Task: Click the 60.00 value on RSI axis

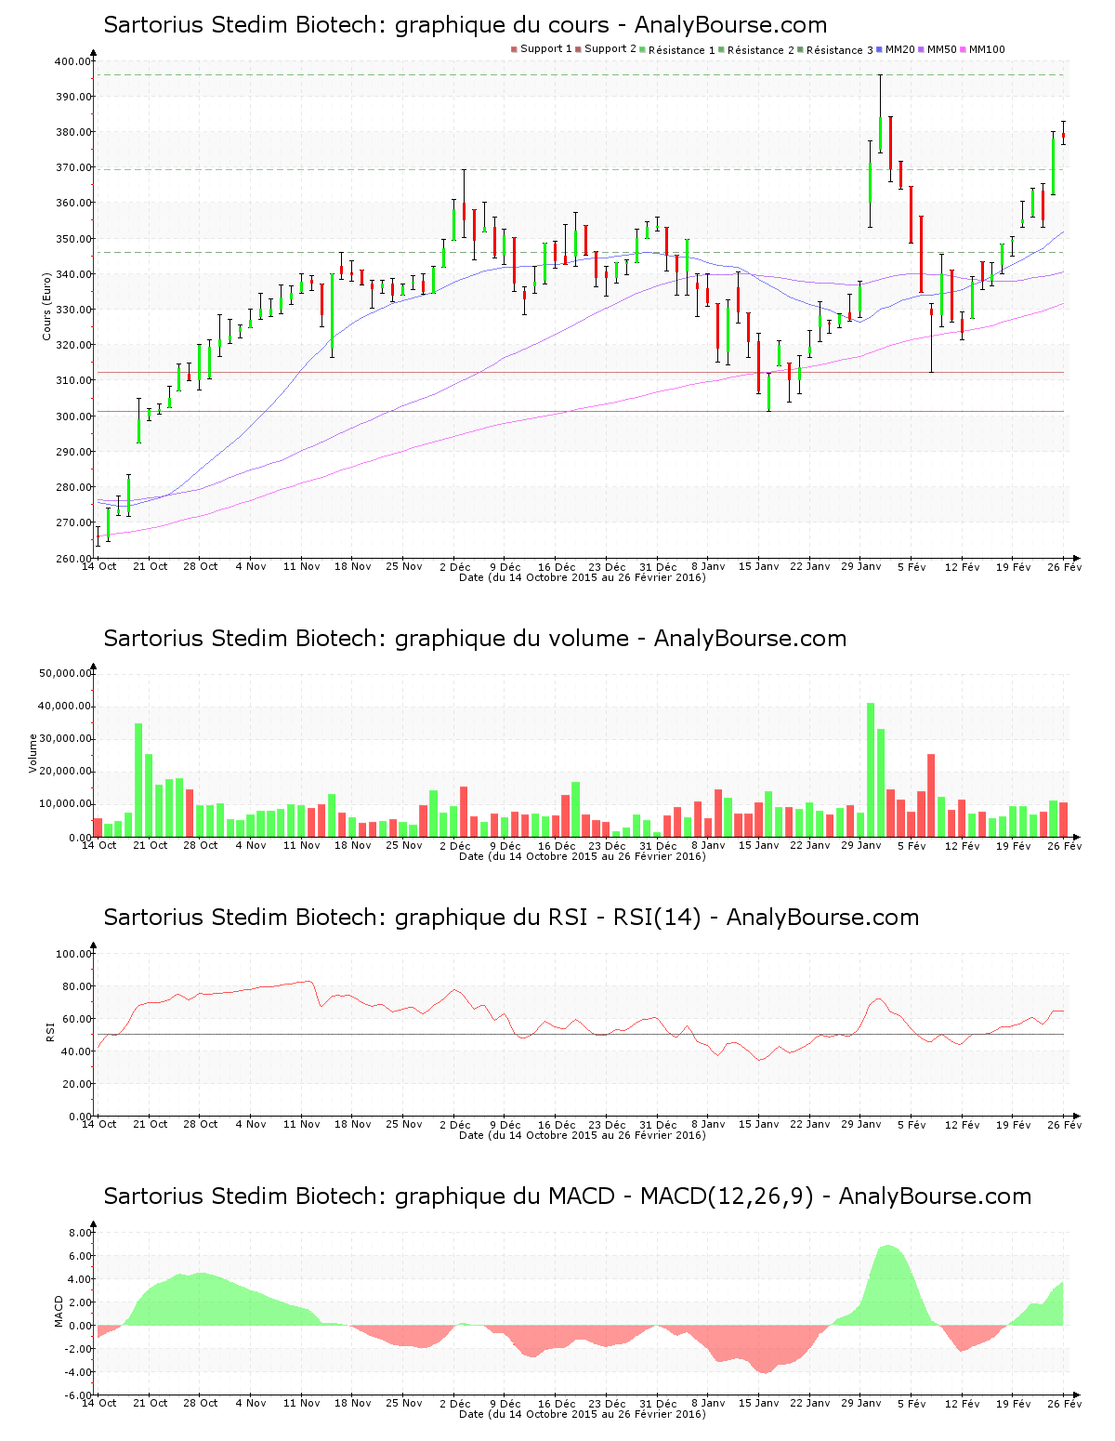Action: 76,1019
